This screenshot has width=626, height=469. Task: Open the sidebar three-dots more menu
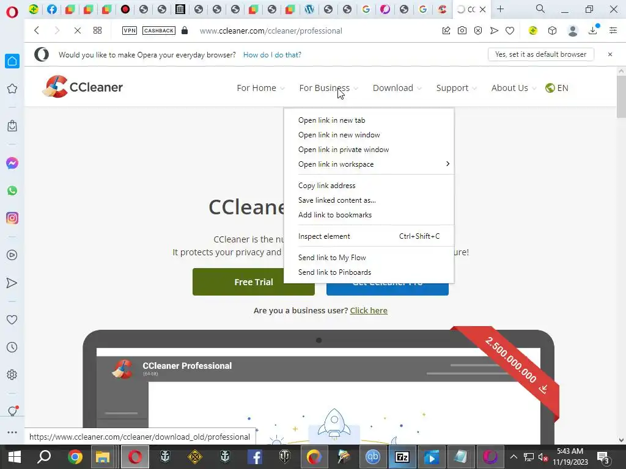(12, 432)
